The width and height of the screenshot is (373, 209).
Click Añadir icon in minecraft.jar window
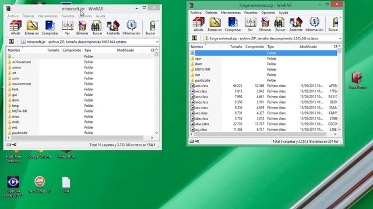[16, 28]
